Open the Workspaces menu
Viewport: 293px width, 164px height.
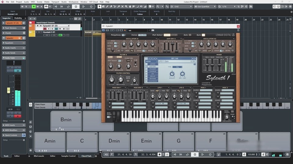pos(74,2)
